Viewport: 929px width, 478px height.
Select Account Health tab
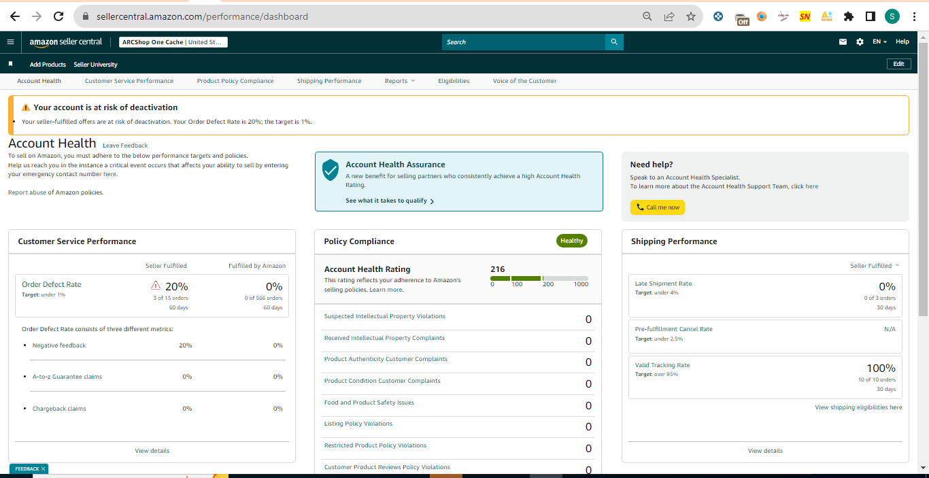(39, 81)
